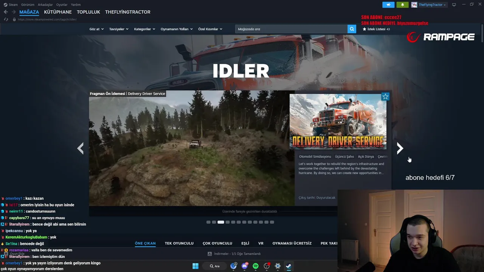
Task: Expand the Oynamanın Yolları dropdown
Action: click(177, 29)
